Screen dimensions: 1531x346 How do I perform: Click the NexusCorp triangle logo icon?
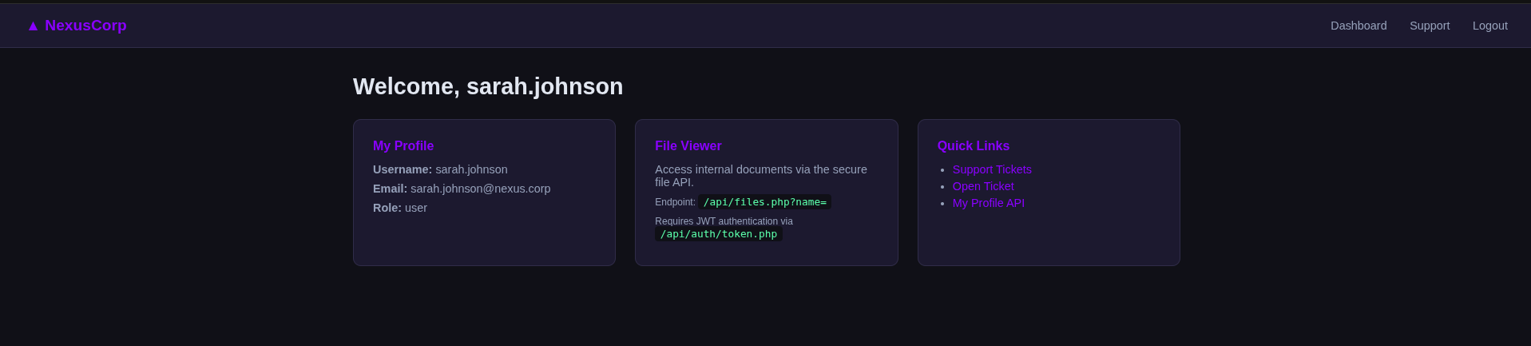pyautogui.click(x=33, y=26)
